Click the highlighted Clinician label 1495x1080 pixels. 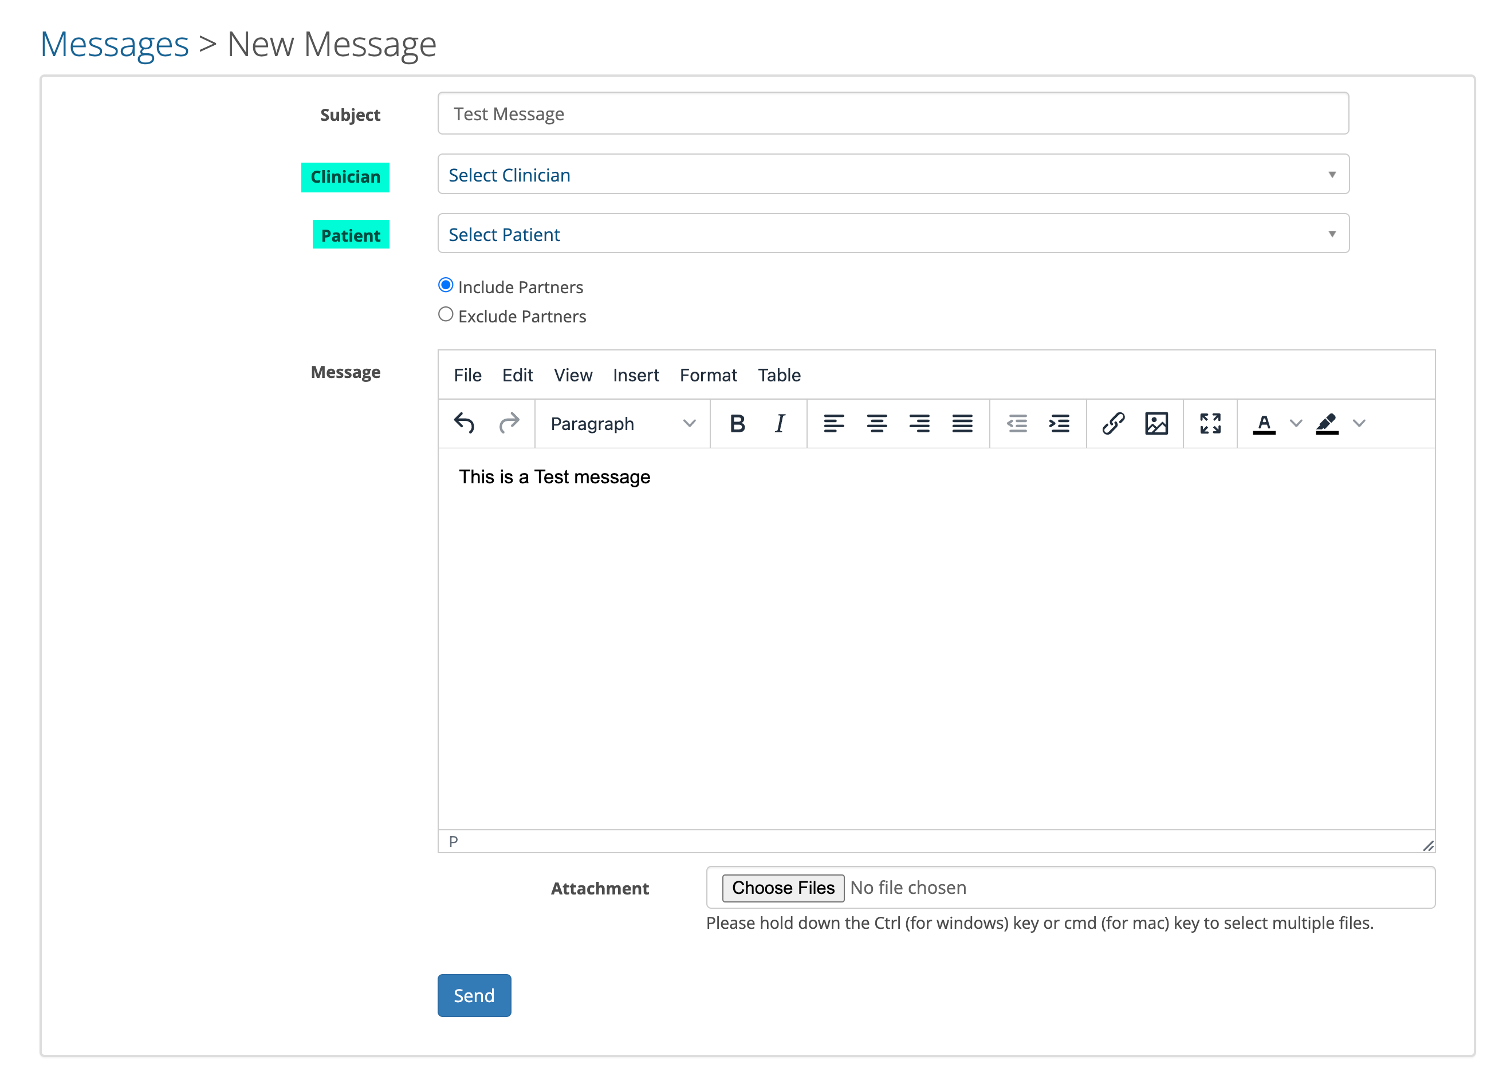[345, 176]
